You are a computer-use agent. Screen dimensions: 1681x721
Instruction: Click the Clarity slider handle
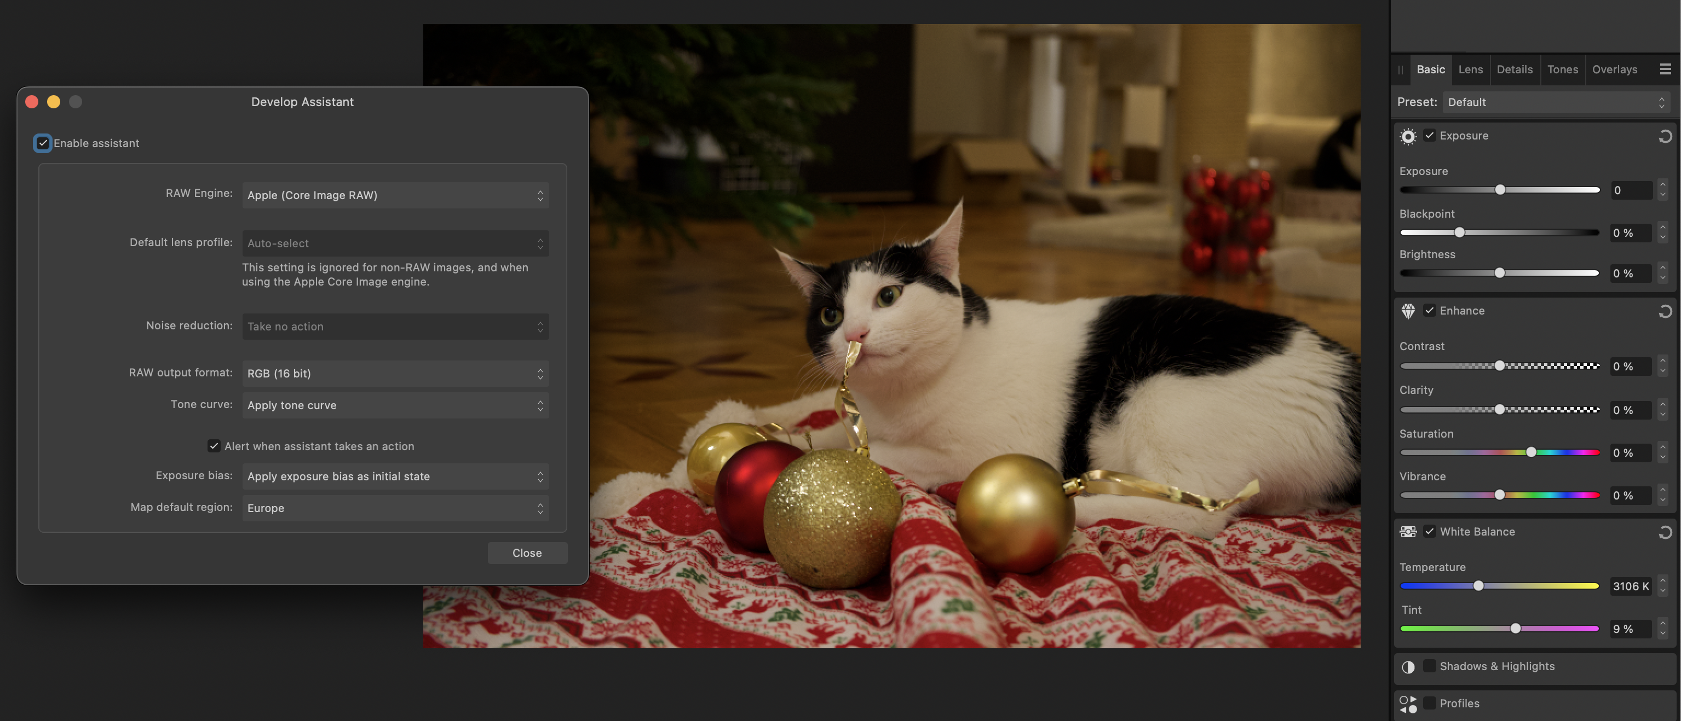1500,409
